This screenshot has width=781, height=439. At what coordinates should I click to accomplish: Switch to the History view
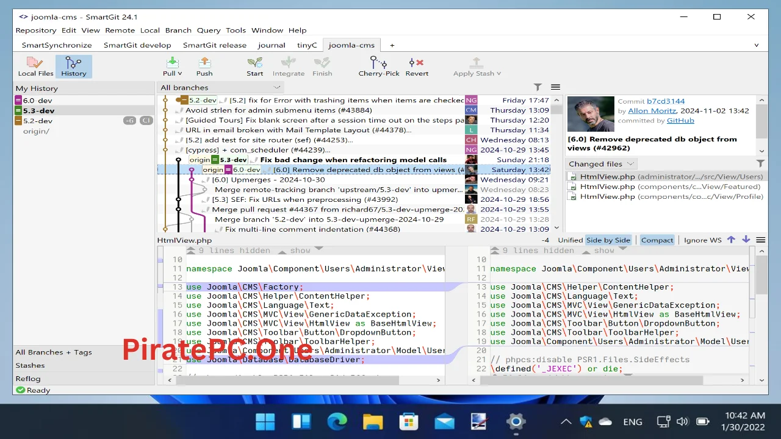pos(73,66)
